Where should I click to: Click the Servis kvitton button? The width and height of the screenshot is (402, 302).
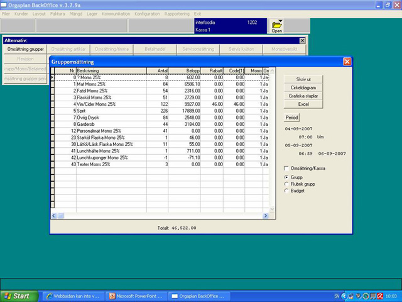point(241,49)
